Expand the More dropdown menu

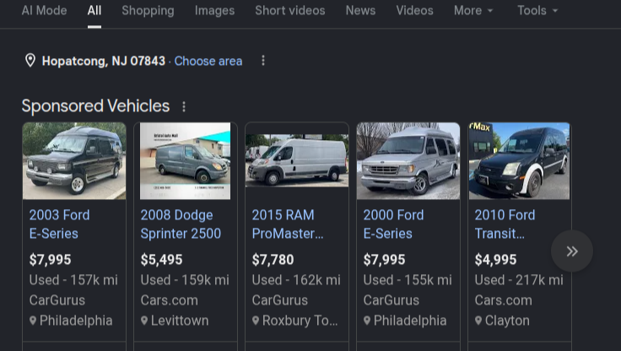coord(473,10)
